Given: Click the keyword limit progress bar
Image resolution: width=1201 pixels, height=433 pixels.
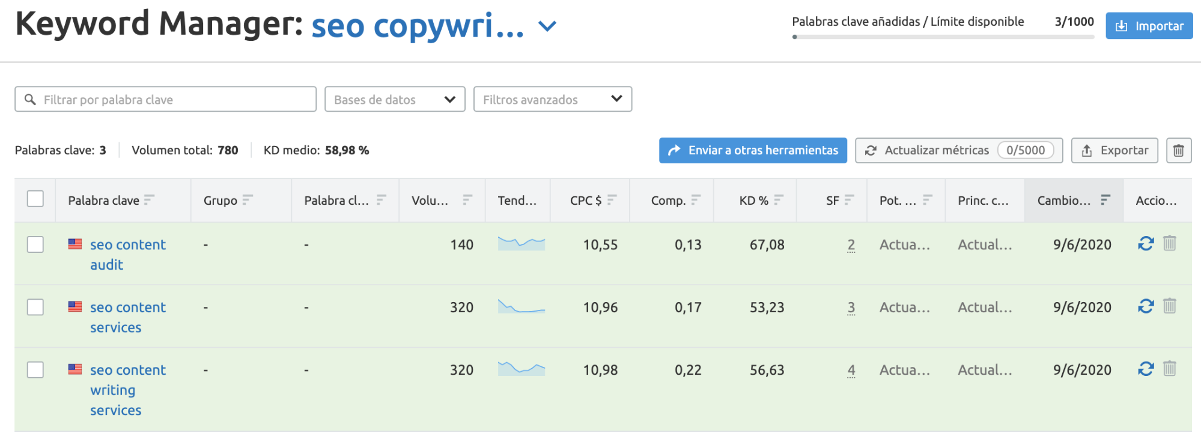Looking at the screenshot, I should click(943, 37).
